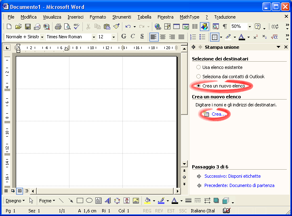The width and height of the screenshot is (292, 216).
Task: Insert clip art from Drawing toolbar
Action: click(x=127, y=201)
